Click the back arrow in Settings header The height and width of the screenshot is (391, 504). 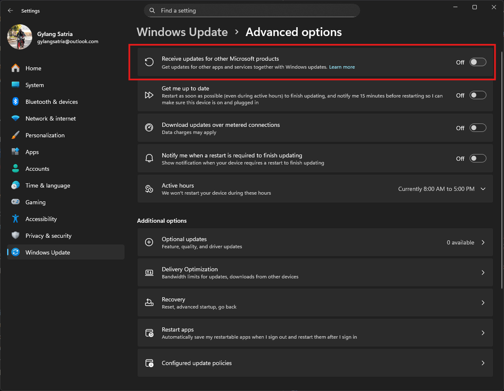[x=10, y=10]
